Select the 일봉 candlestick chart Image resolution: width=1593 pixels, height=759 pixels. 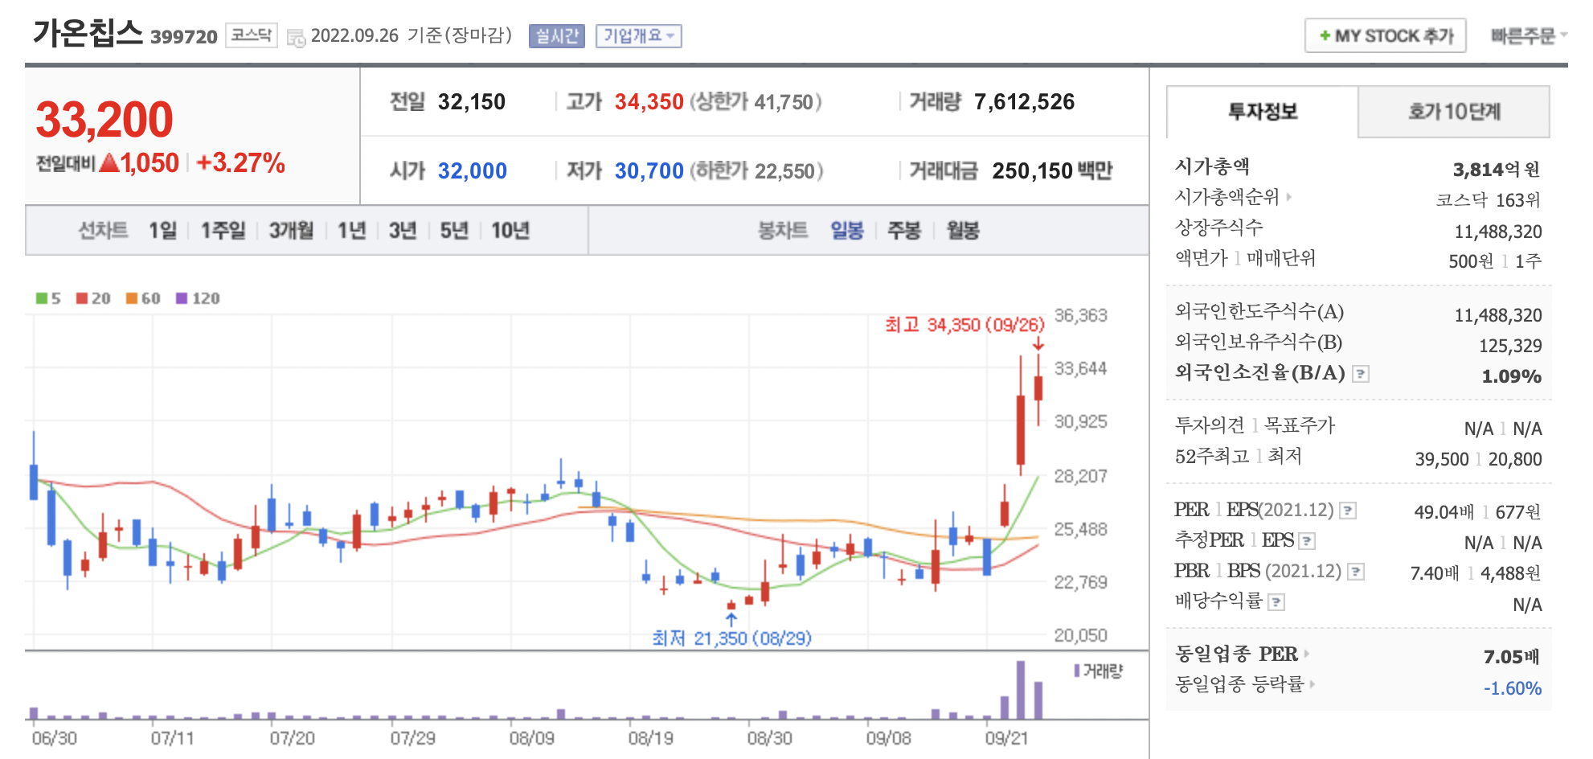pos(846,231)
